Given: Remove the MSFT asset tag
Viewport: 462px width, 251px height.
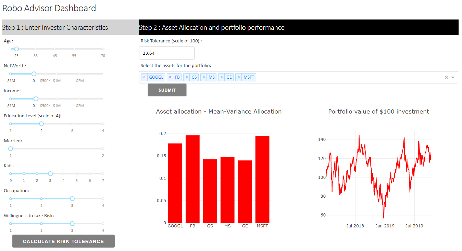Looking at the screenshot, I should pos(239,77).
